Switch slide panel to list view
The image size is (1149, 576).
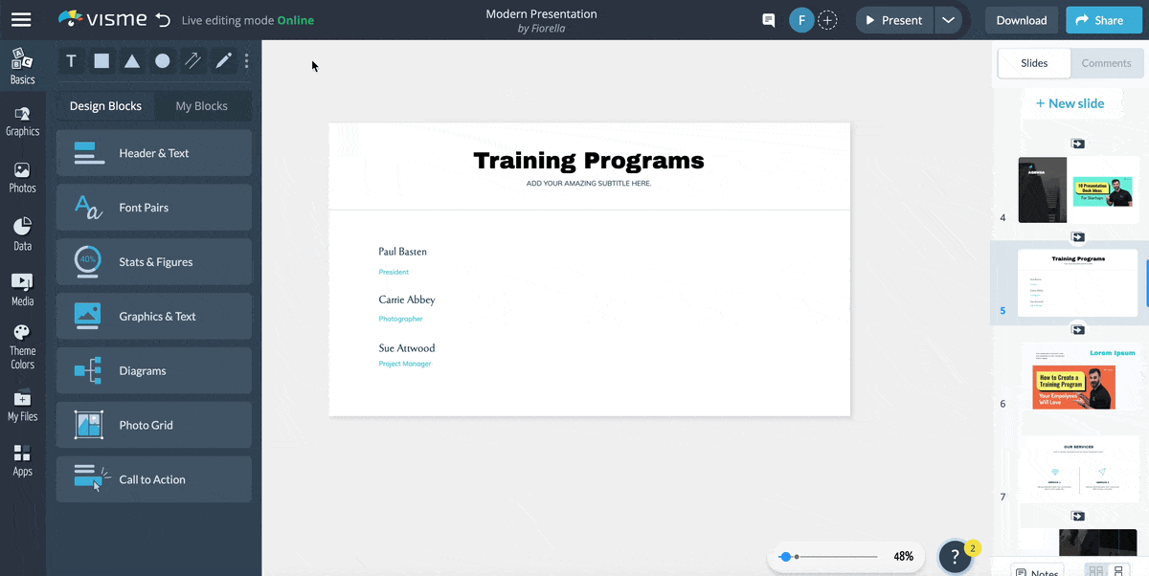point(1117,571)
